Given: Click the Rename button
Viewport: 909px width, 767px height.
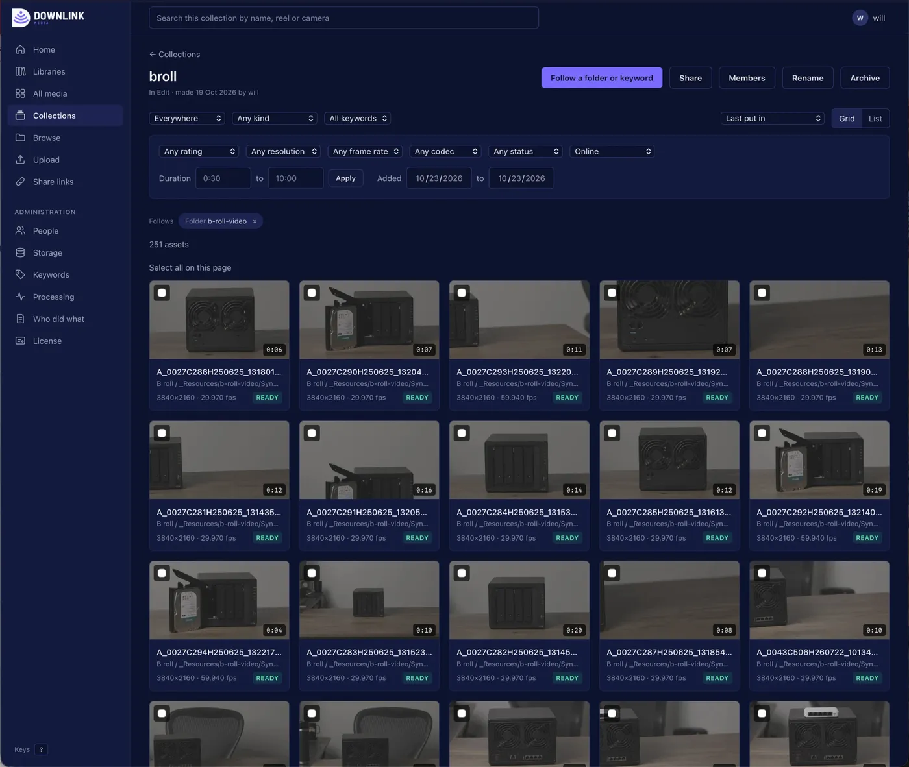Looking at the screenshot, I should 808,78.
